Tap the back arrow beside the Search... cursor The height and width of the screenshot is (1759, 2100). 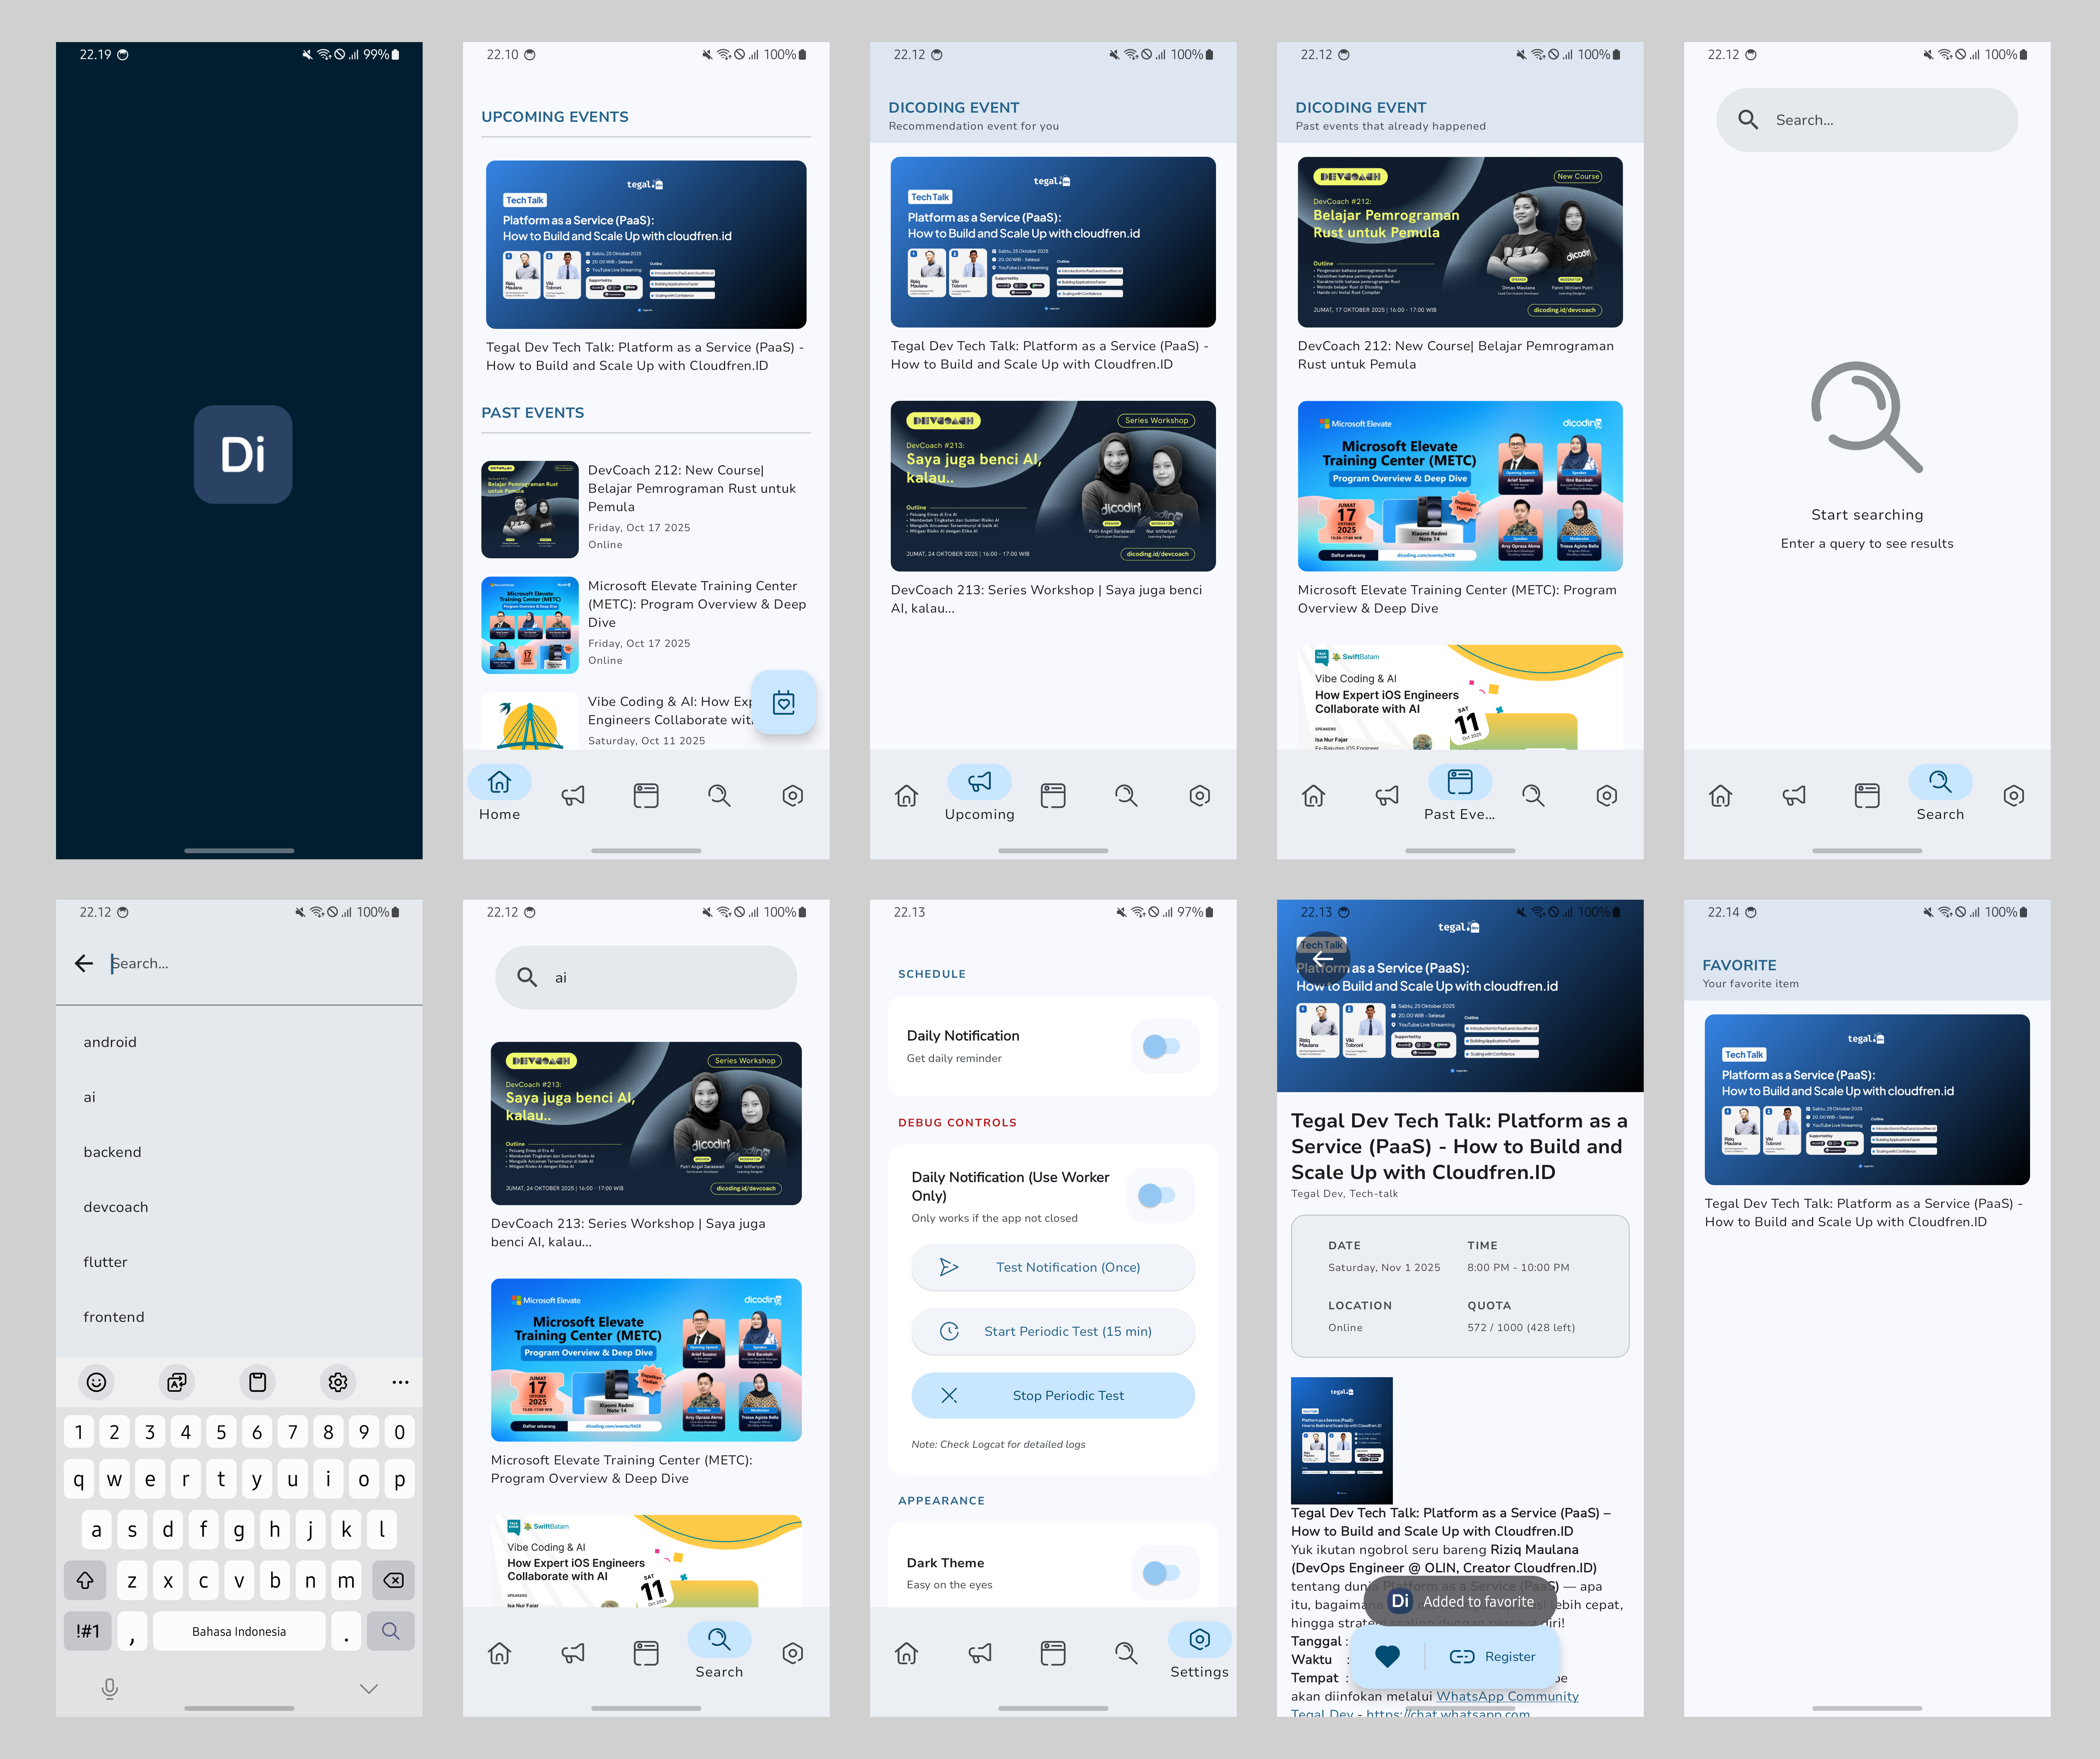click(84, 963)
